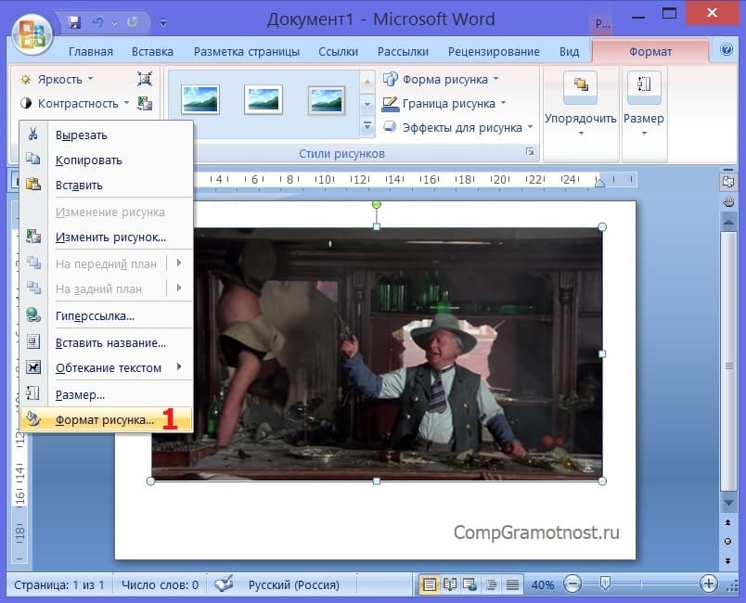Click the Страница: 1 из 1 status indicator
The height and width of the screenshot is (603, 746).
click(x=59, y=584)
